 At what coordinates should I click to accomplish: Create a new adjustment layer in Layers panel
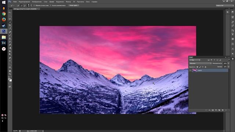pos(216,110)
